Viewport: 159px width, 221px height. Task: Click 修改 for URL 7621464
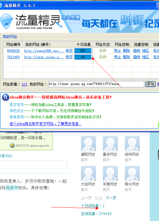[69, 57]
